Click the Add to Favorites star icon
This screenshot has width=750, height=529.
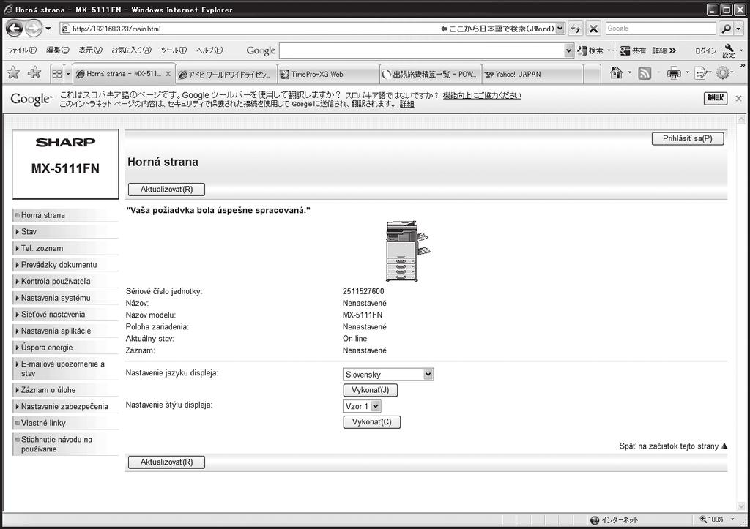[34, 73]
